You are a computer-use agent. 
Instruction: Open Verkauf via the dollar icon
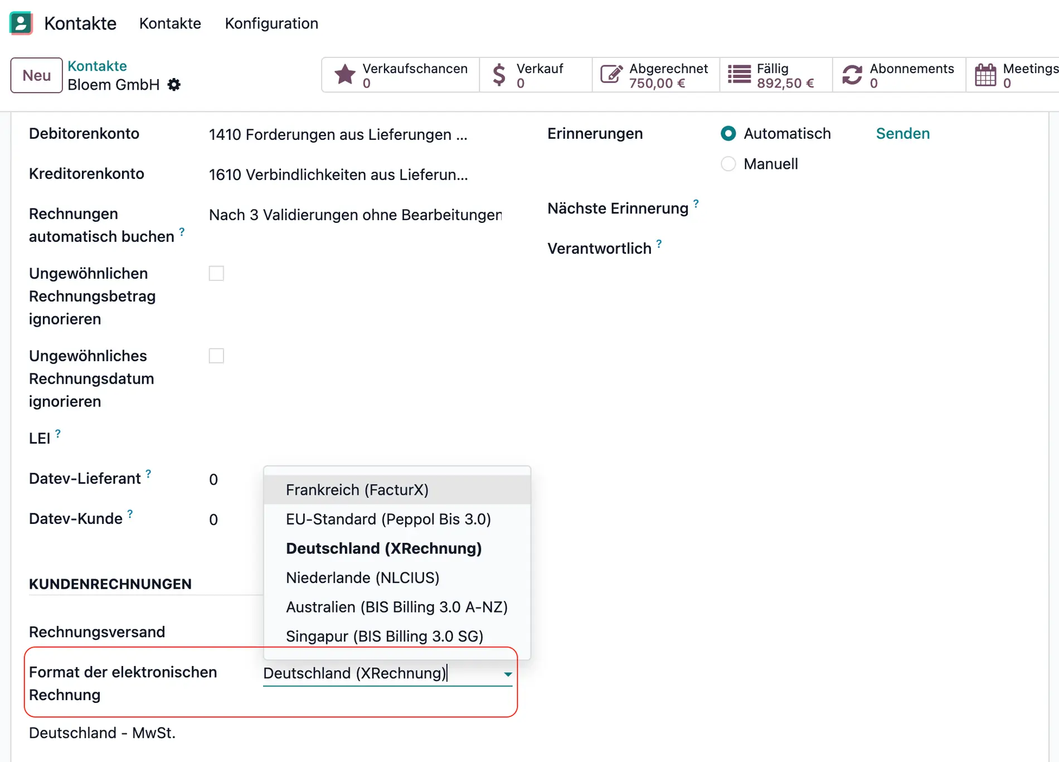point(498,74)
